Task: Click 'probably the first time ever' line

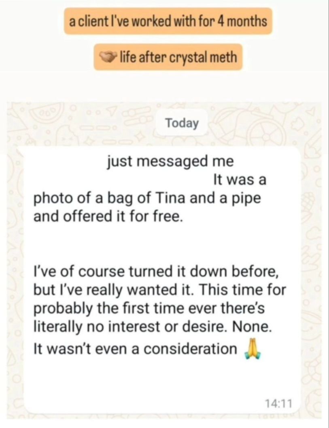Action: tap(149, 308)
